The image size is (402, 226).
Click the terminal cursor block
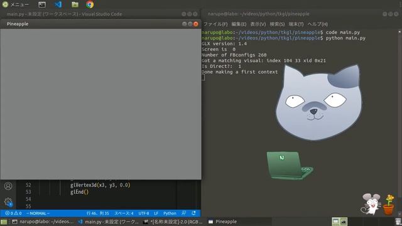pyautogui.click(x=204, y=77)
